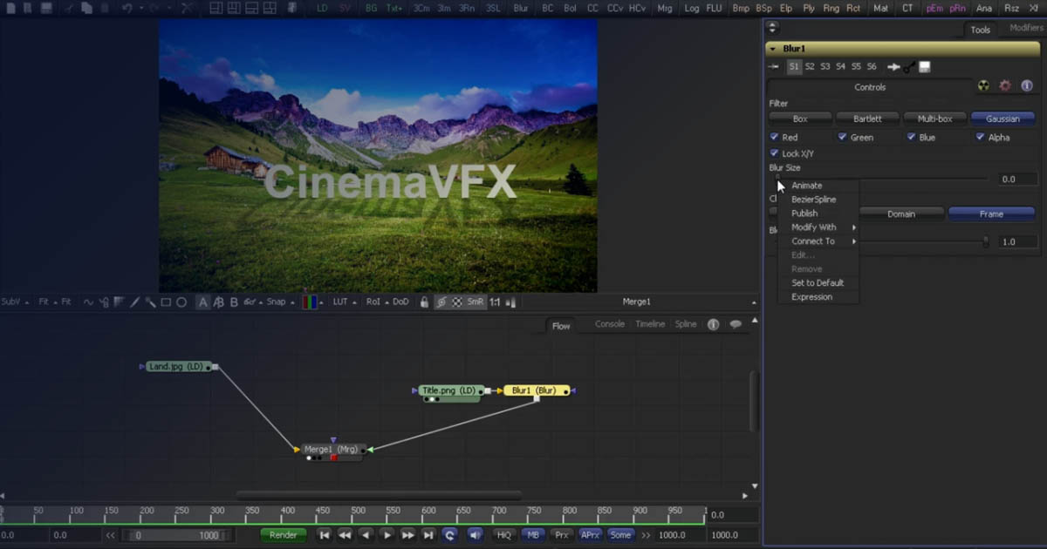Click the Gaussian filter button
The height and width of the screenshot is (549, 1047).
click(1003, 119)
